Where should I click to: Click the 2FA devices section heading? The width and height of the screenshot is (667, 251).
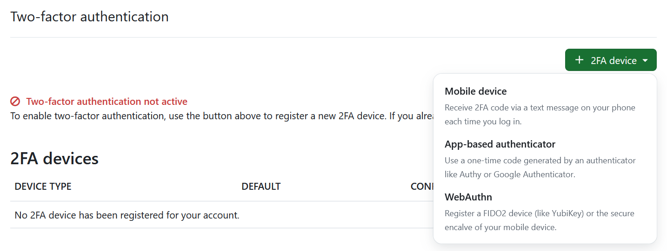pyautogui.click(x=54, y=159)
